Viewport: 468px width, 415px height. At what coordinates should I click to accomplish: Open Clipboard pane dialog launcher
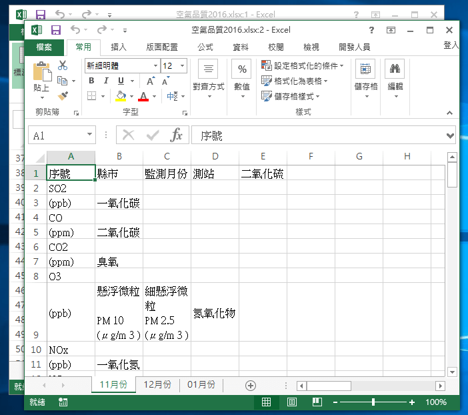coord(77,113)
